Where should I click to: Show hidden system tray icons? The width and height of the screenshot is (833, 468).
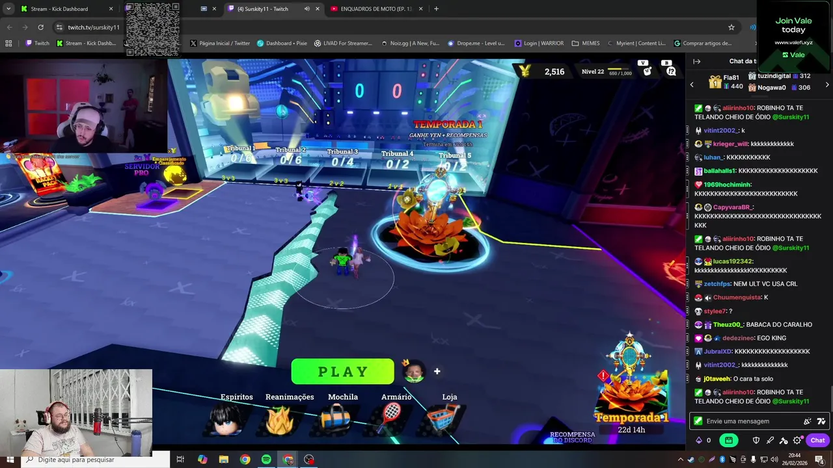point(681,460)
